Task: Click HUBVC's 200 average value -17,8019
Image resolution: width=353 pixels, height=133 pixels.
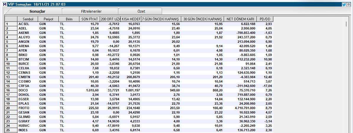Action: pos(113,126)
